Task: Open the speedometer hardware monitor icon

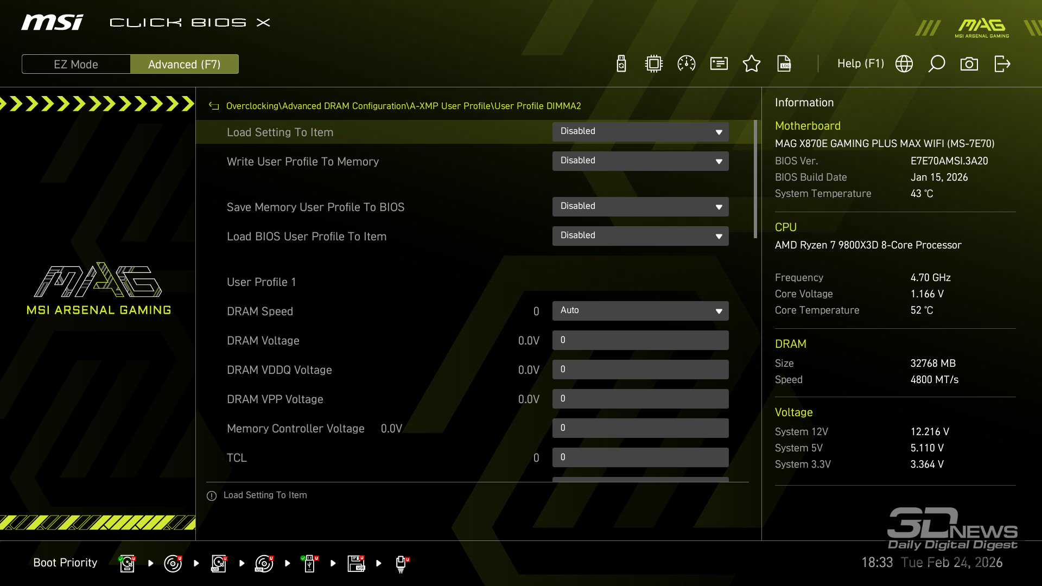Action: [x=687, y=64]
